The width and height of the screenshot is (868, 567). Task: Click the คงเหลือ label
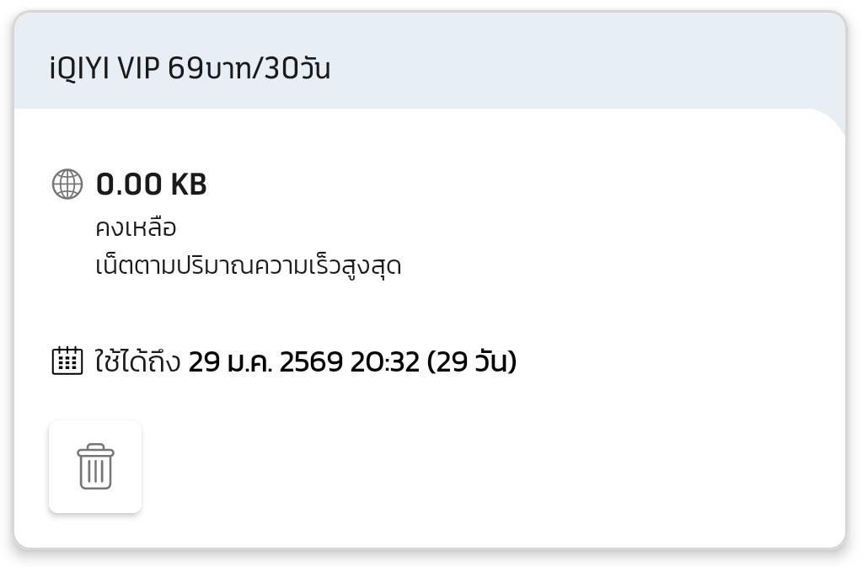136,228
